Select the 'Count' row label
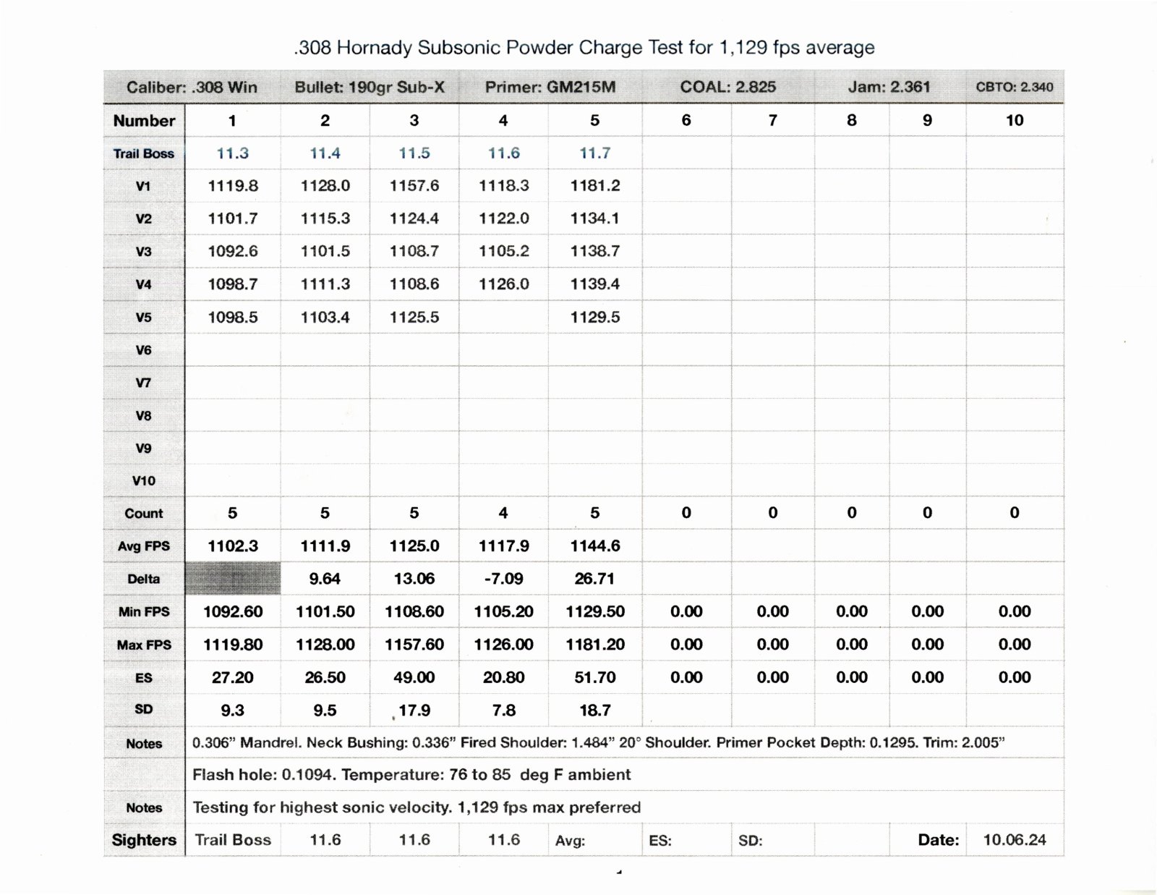 144,514
